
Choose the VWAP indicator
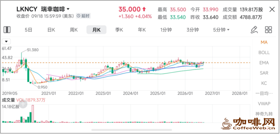264,104
